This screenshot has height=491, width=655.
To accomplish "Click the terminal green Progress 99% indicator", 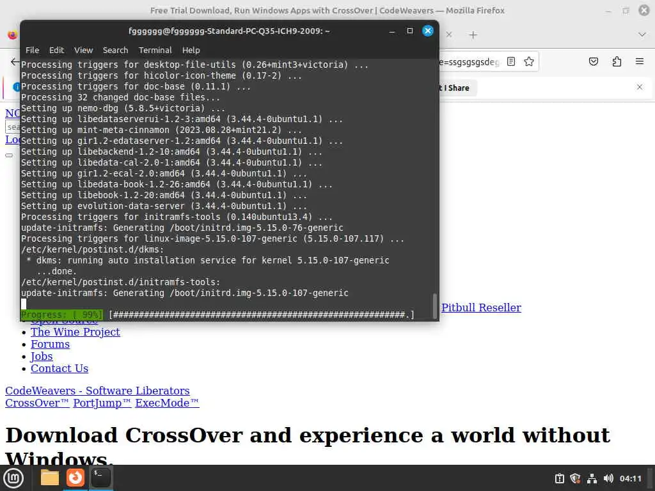I will coord(61,315).
